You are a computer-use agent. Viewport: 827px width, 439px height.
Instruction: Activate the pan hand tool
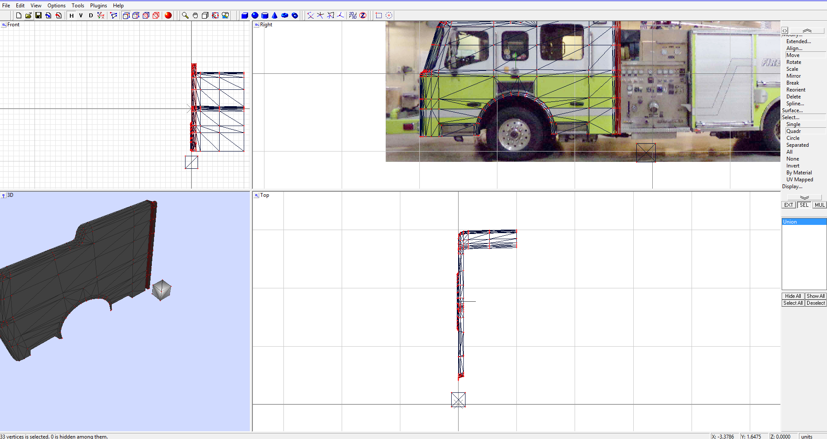pos(195,15)
